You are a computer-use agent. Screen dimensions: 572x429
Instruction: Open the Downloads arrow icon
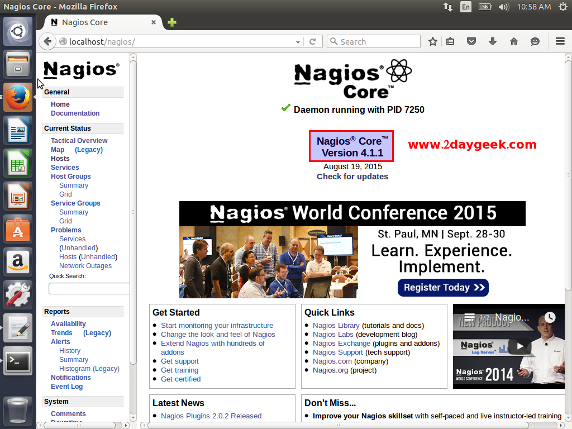[493, 41]
